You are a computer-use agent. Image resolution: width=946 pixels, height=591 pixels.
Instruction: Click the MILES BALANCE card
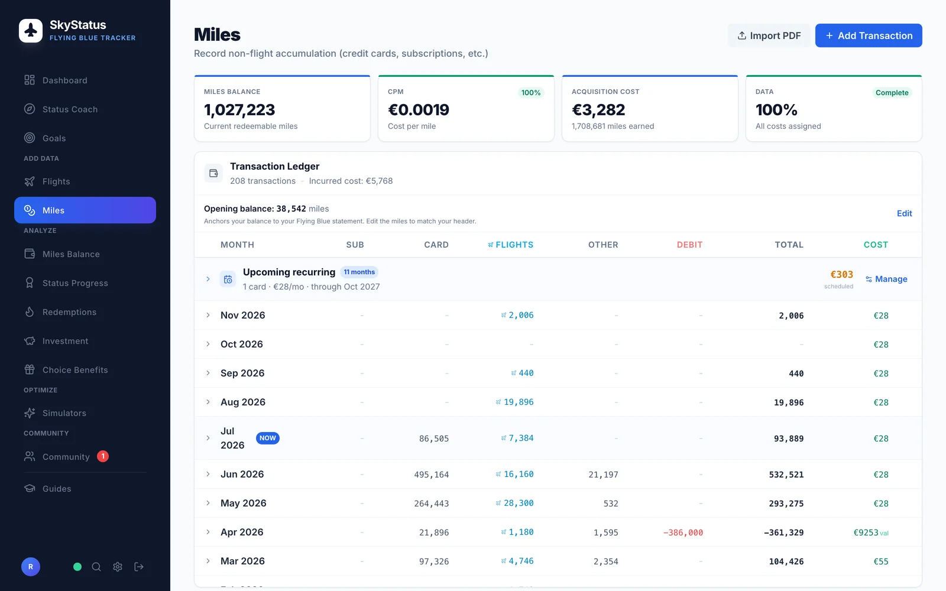click(x=282, y=108)
